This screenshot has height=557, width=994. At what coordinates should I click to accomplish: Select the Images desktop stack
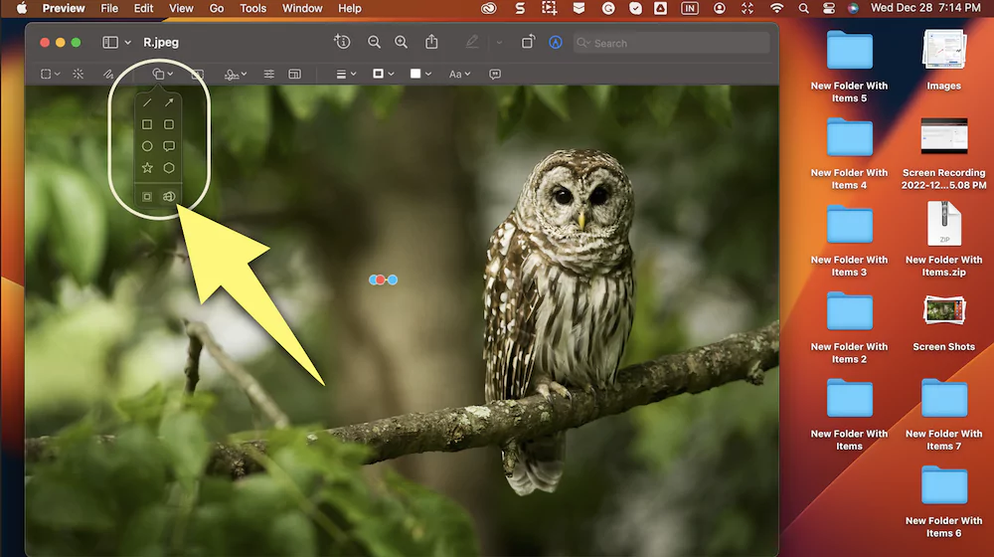click(x=944, y=61)
